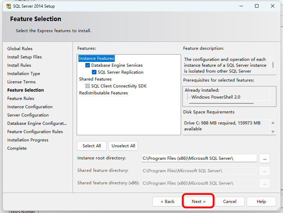Go to previous step with Back
The width and height of the screenshot is (283, 213).
point(168,202)
